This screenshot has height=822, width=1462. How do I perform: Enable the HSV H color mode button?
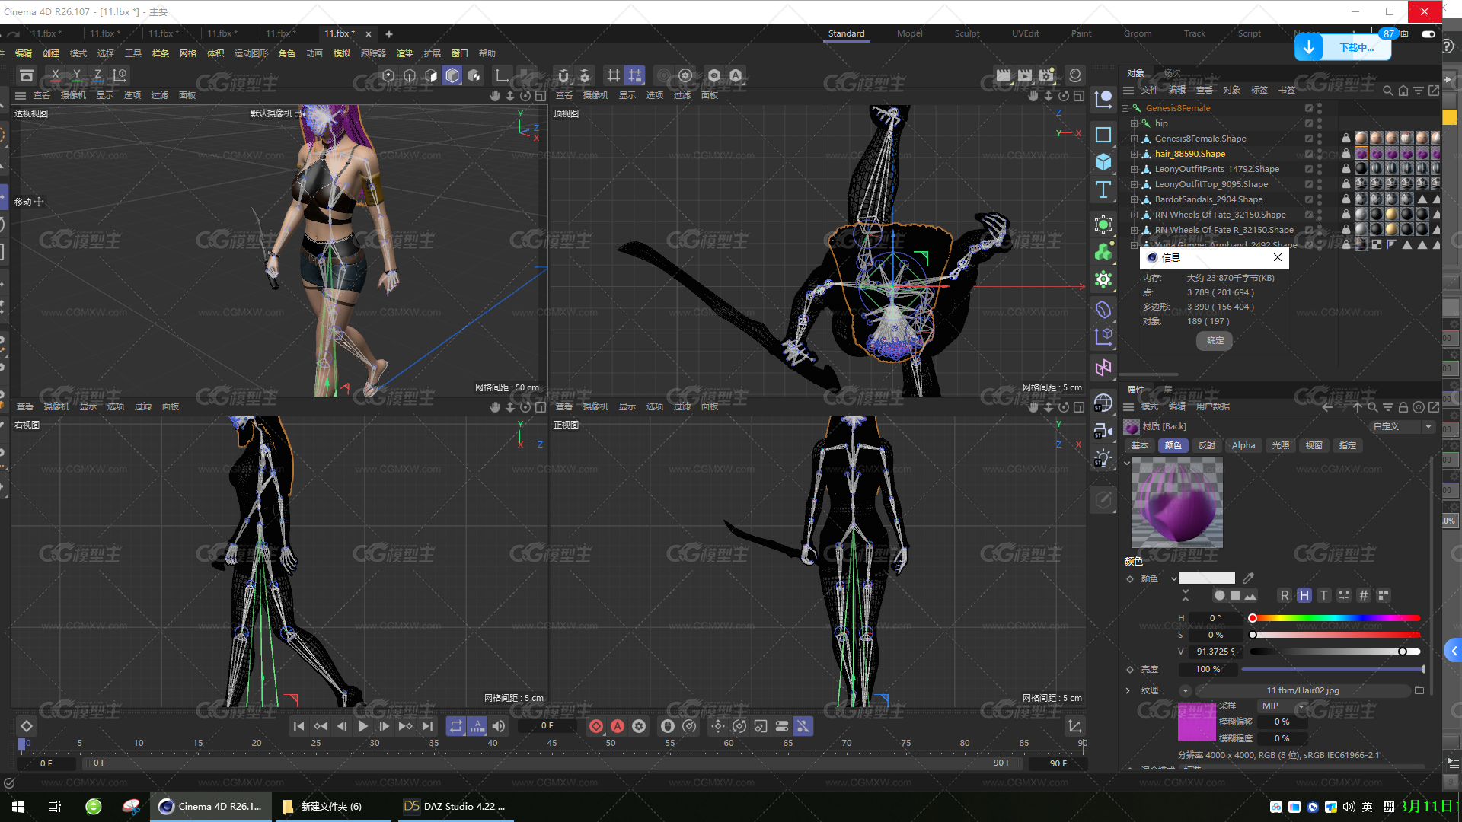click(x=1304, y=595)
